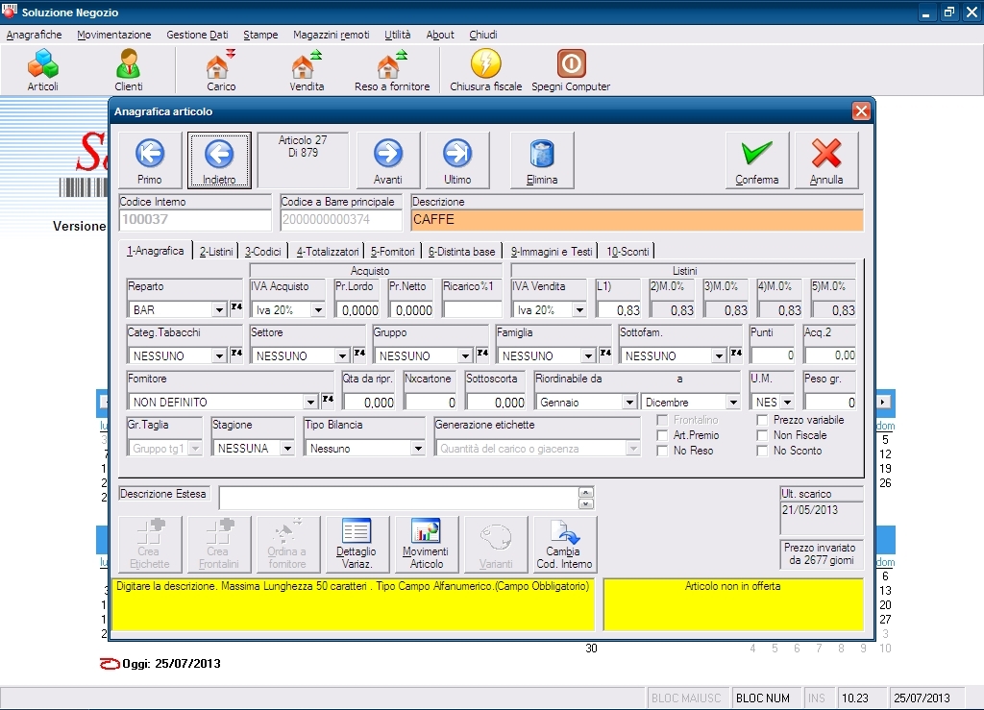This screenshot has height=710, width=984.
Task: Open the 10-Sconti tab
Action: pyautogui.click(x=627, y=252)
